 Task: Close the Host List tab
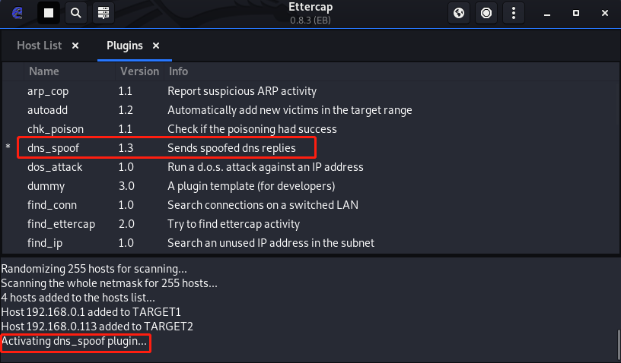(x=75, y=46)
